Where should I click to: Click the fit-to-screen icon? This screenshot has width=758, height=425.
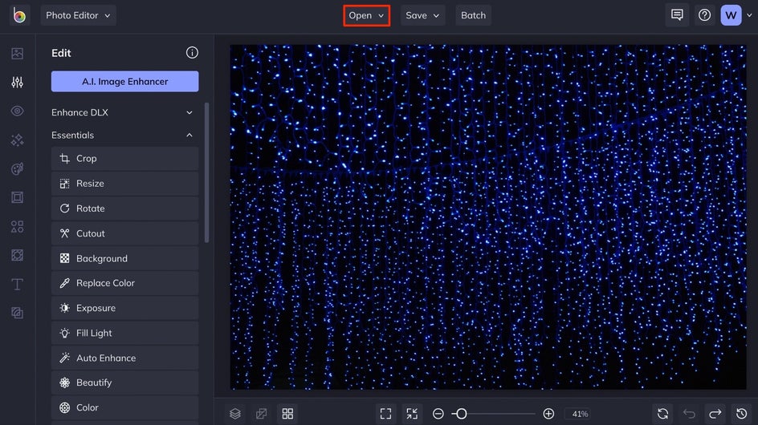pyautogui.click(x=385, y=414)
